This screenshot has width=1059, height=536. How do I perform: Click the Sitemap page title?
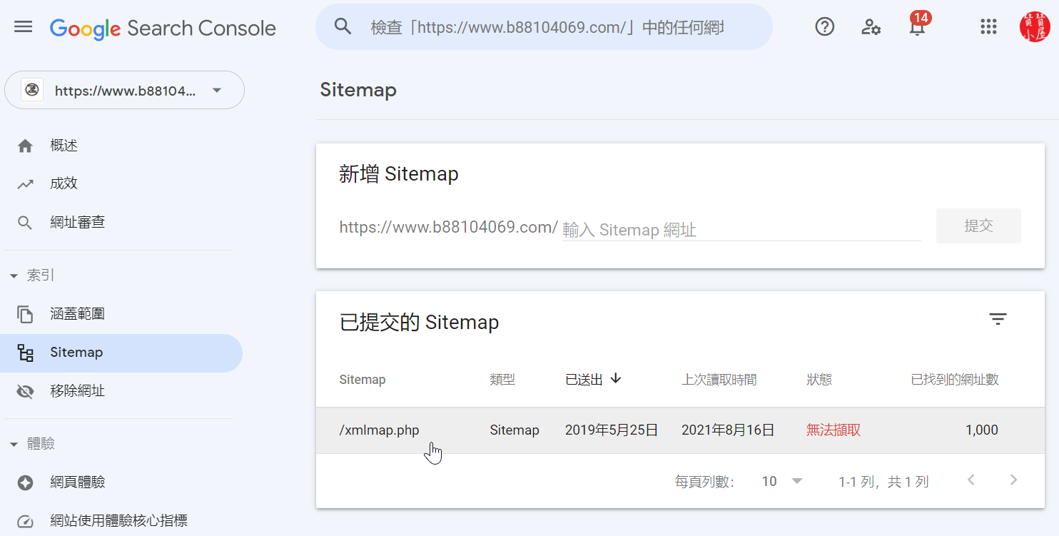(358, 90)
